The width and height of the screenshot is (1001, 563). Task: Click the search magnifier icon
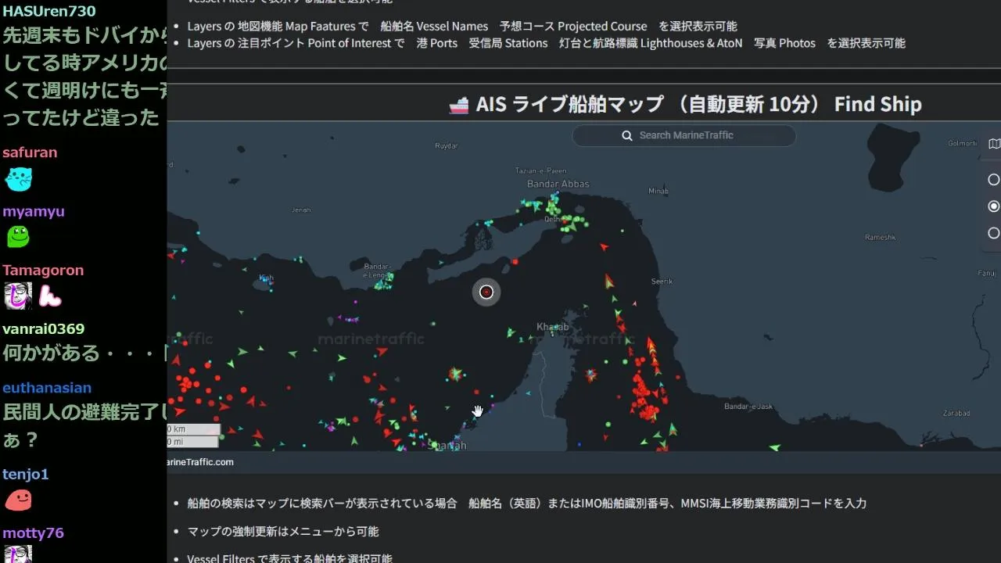click(626, 135)
